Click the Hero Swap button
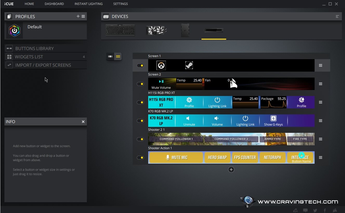The height and width of the screenshot is (213, 345). click(217, 157)
